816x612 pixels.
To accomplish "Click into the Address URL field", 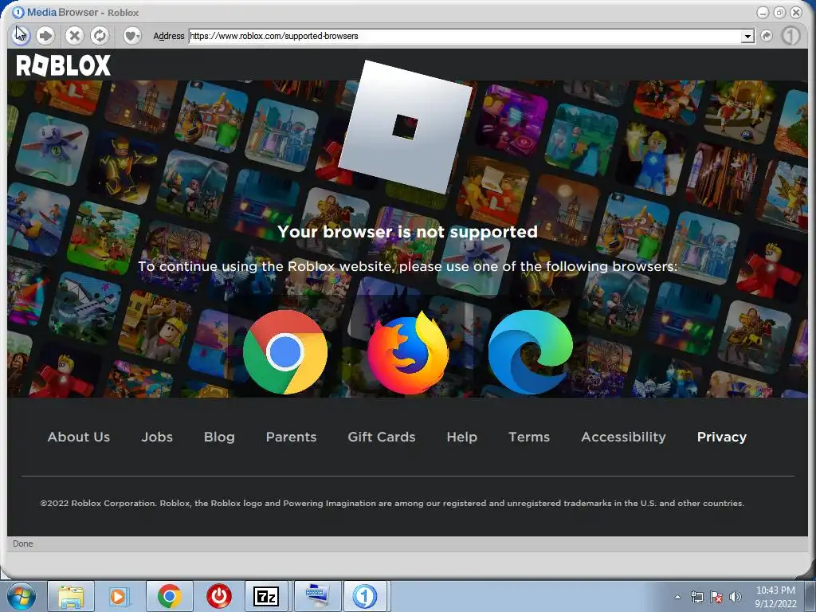I will (x=465, y=36).
